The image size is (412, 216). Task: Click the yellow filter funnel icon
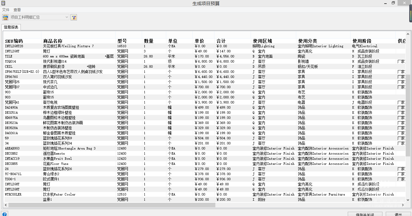[74, 17]
